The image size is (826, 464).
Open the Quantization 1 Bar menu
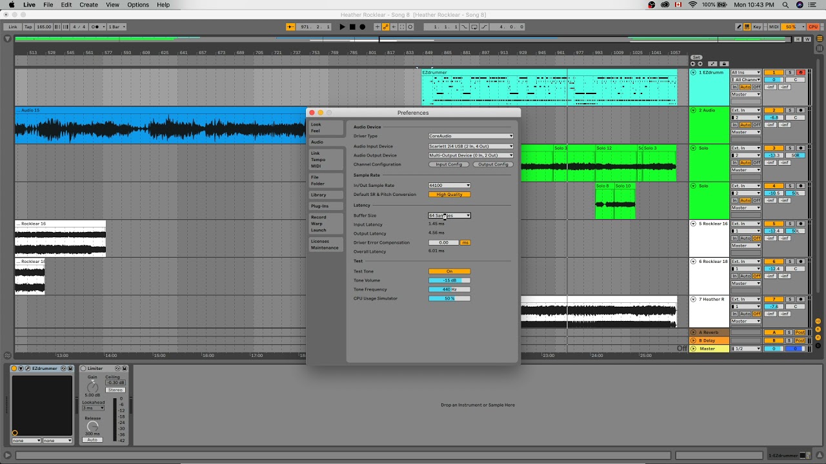click(x=117, y=27)
